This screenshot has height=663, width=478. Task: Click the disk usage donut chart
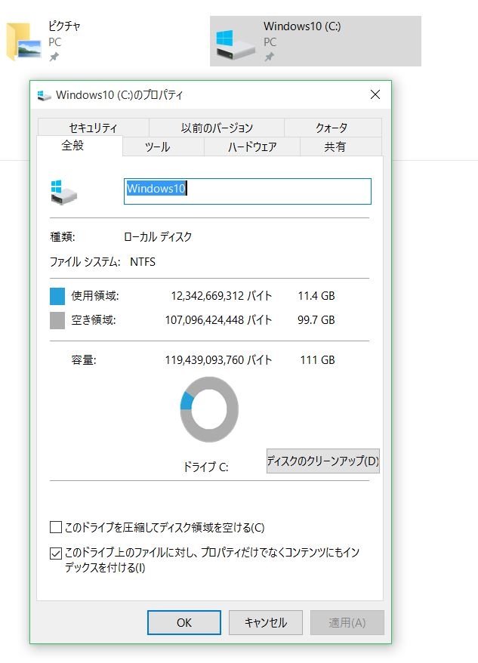(x=209, y=409)
